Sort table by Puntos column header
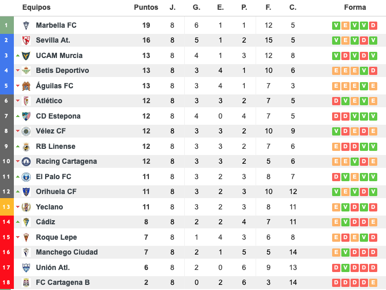386x290 pixels. pos(146,8)
